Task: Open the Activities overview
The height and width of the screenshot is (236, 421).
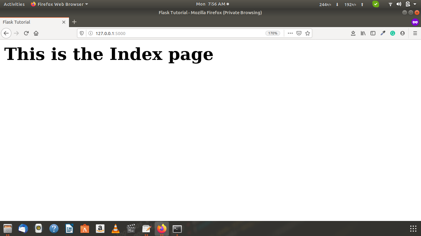Action: coord(14,4)
